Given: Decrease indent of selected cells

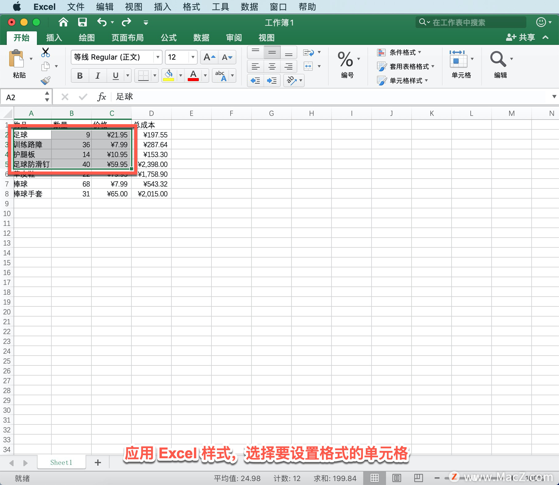Looking at the screenshot, I should tap(255, 81).
